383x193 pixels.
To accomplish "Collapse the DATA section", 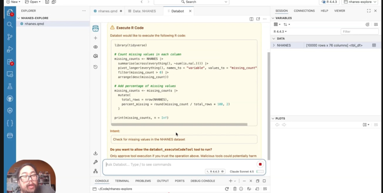I will click(274, 38).
